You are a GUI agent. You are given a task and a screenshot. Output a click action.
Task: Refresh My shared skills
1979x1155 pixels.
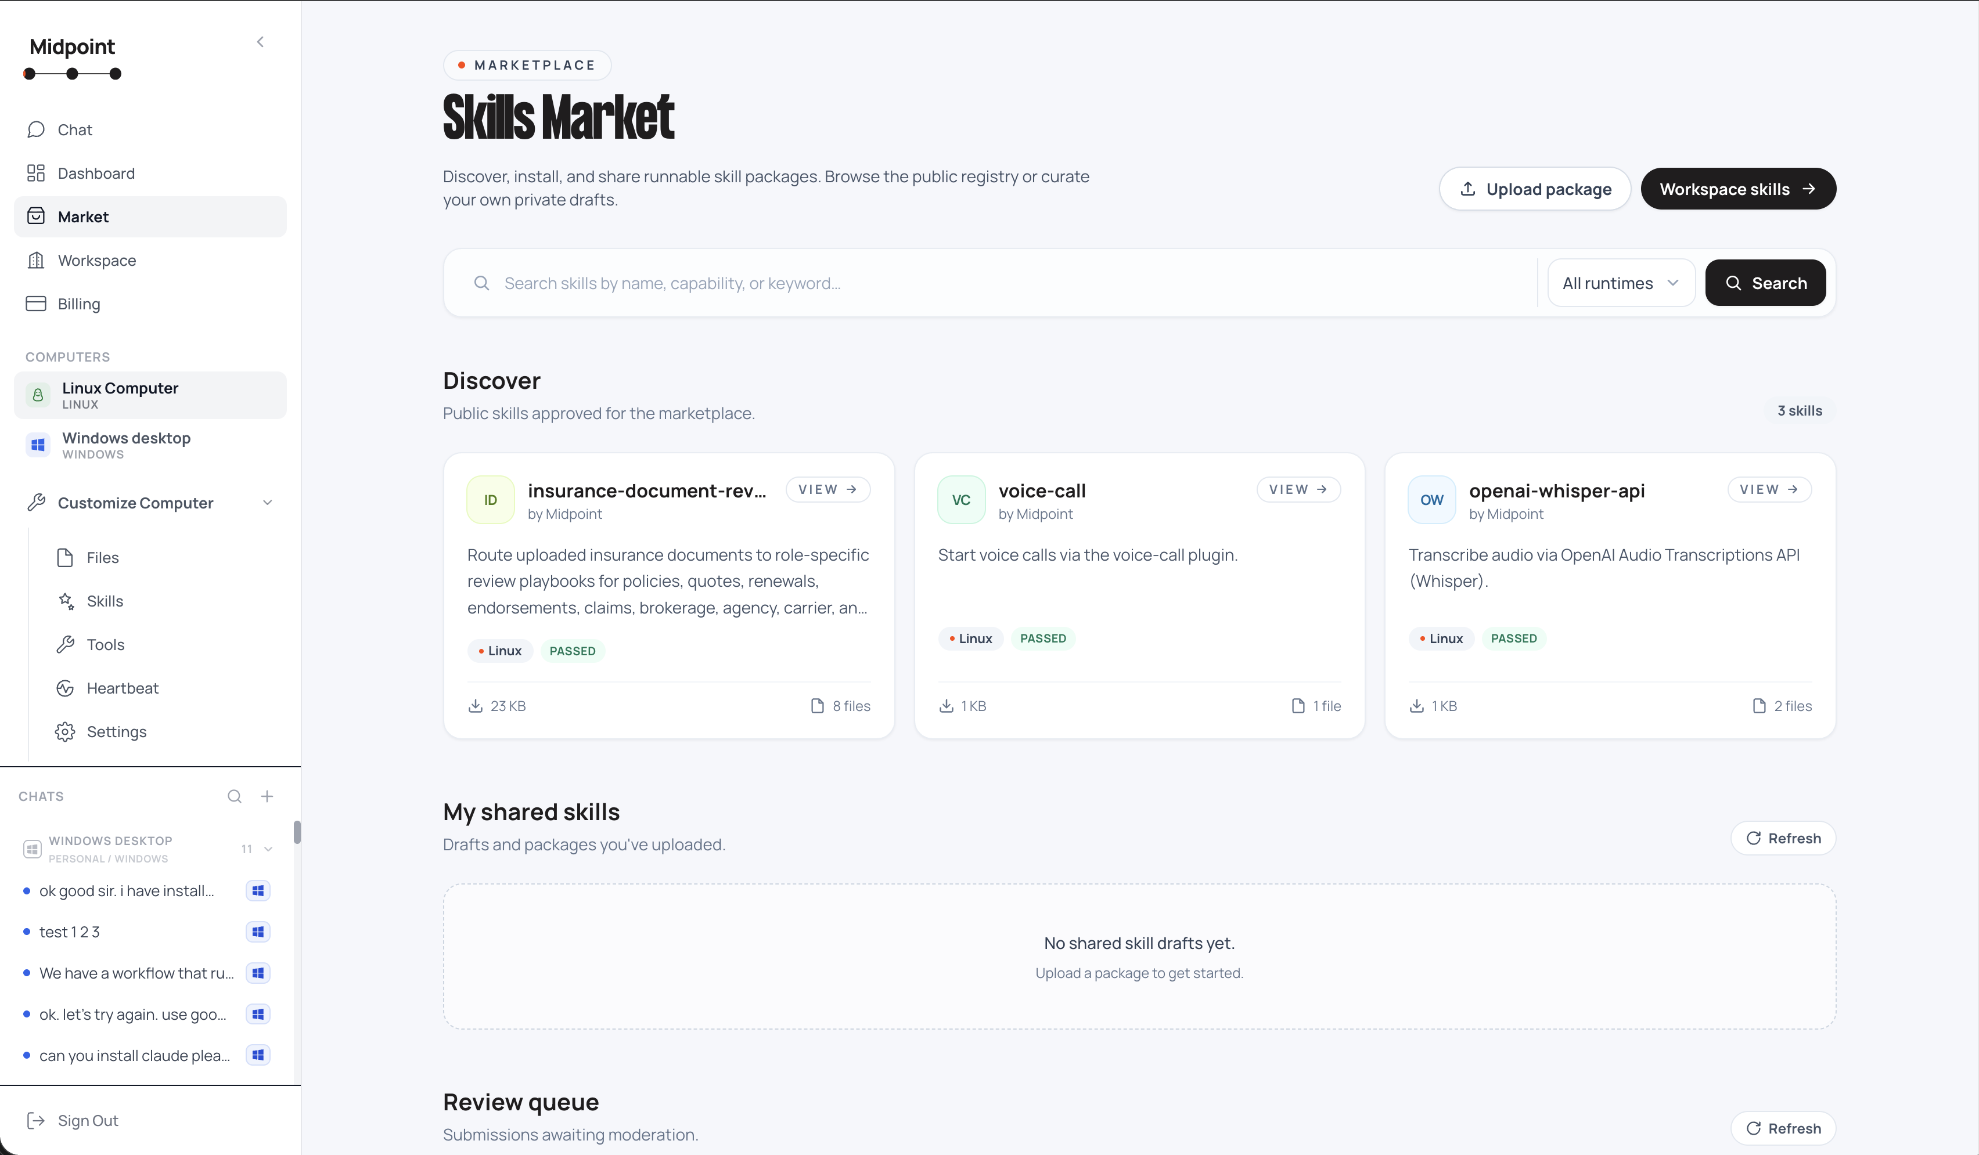click(x=1783, y=838)
